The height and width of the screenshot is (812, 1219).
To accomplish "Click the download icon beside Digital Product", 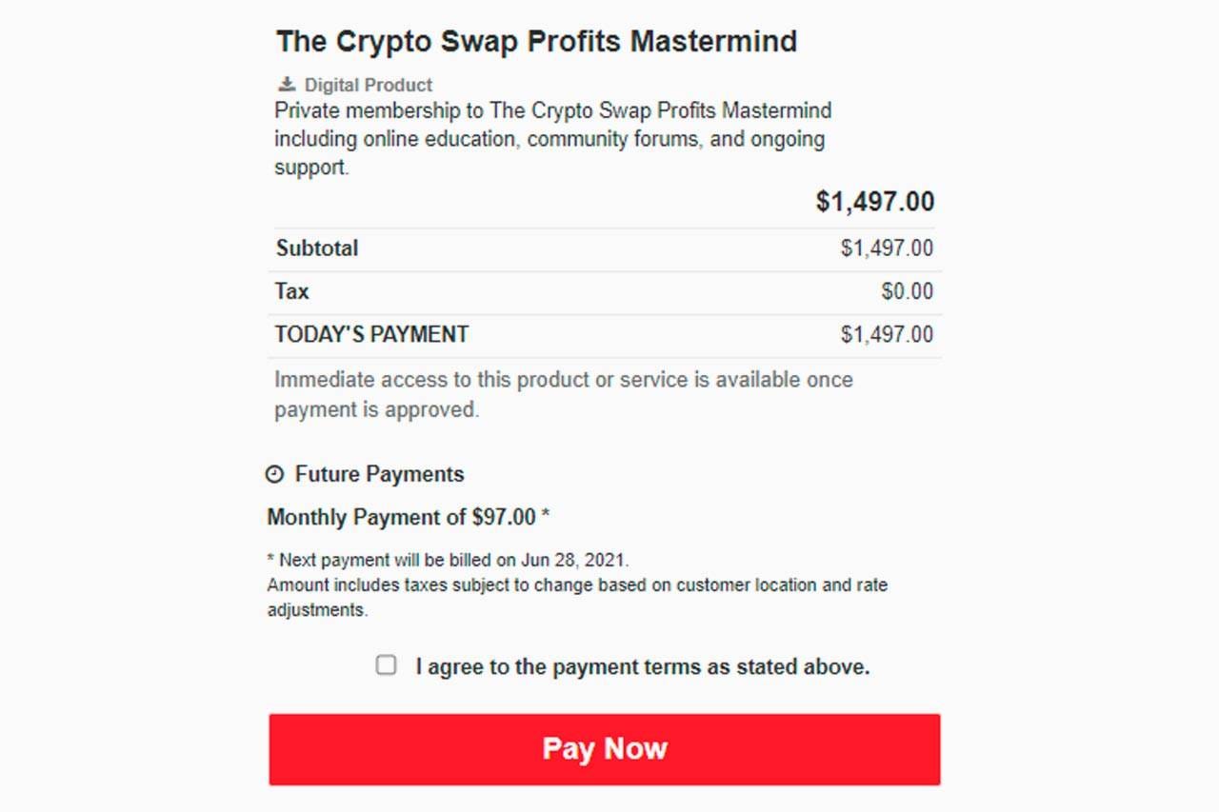I will point(285,83).
